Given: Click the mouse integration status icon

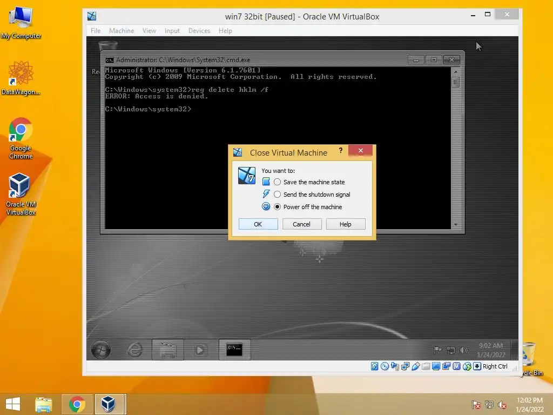Looking at the screenshot, I should click(467, 366).
